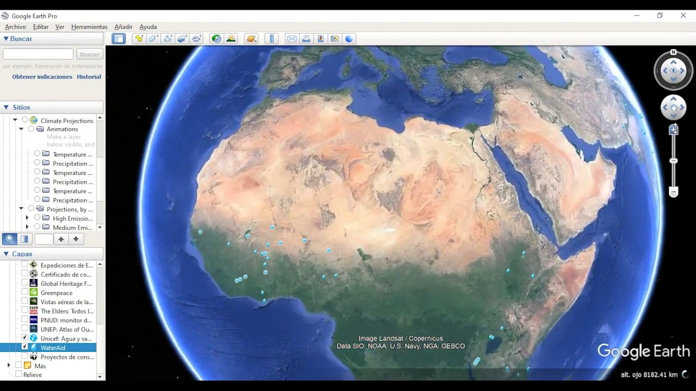Image resolution: width=696 pixels, height=391 pixels.
Task: Click the eye icon in the look joystick
Action: pyautogui.click(x=674, y=71)
